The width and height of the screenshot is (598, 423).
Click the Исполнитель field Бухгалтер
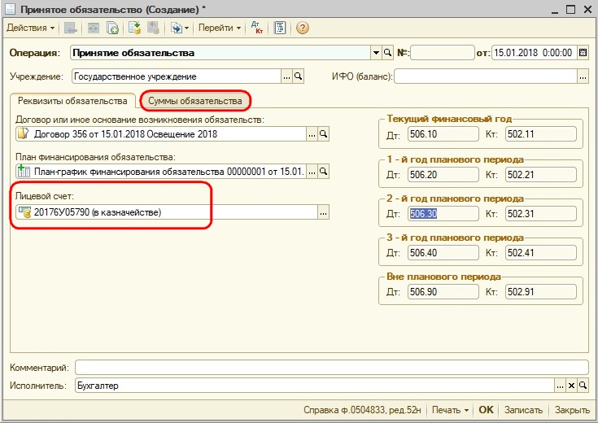click(x=315, y=386)
